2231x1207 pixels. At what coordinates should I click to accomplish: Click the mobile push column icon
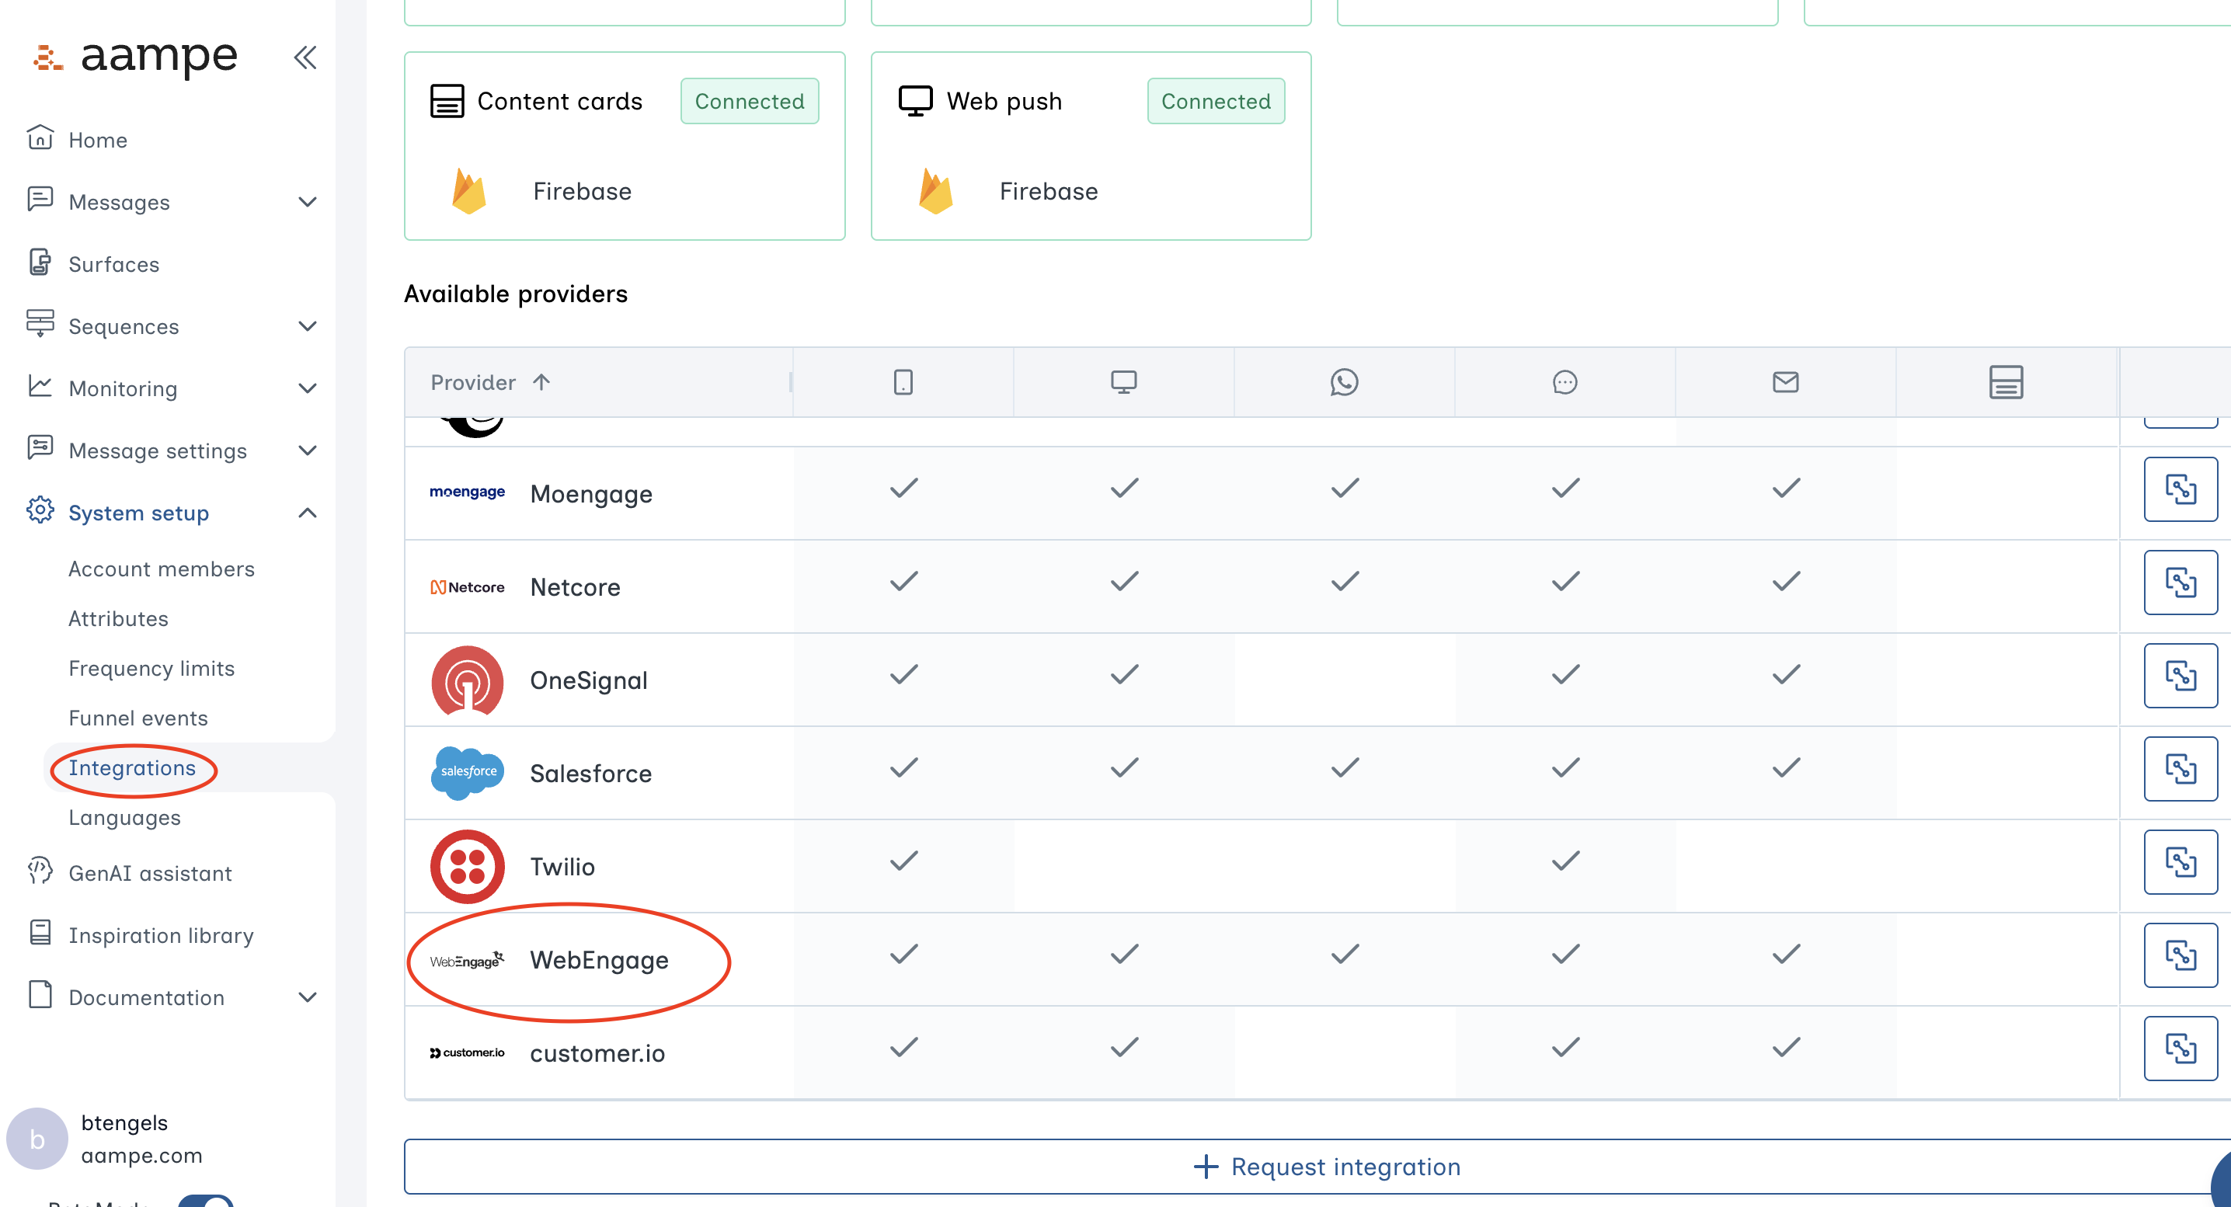pos(903,382)
